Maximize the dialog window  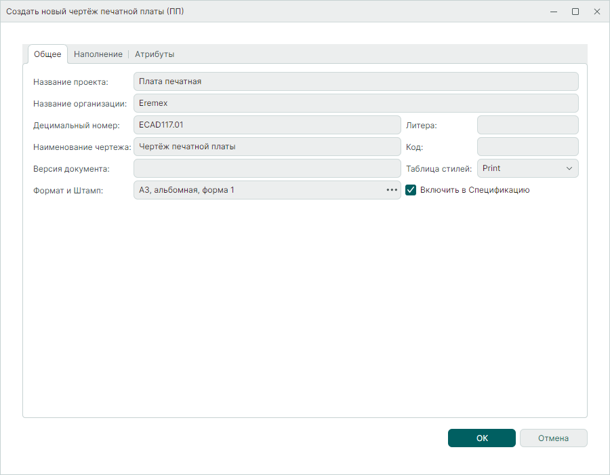coord(575,12)
